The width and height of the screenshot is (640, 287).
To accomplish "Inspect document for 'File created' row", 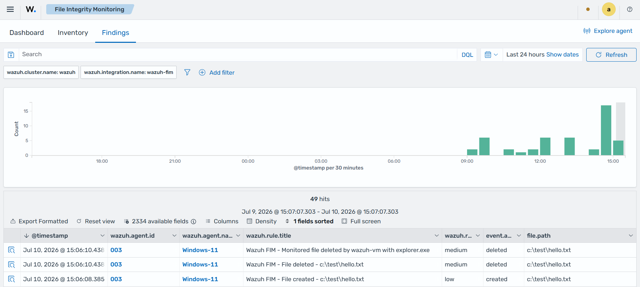I will point(12,279).
